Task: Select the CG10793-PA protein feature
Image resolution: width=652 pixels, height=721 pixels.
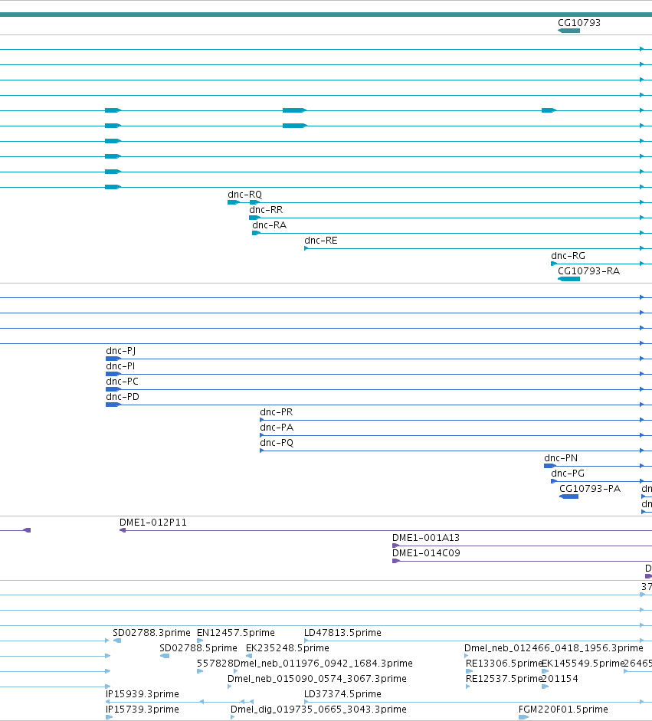Action: pos(568,497)
